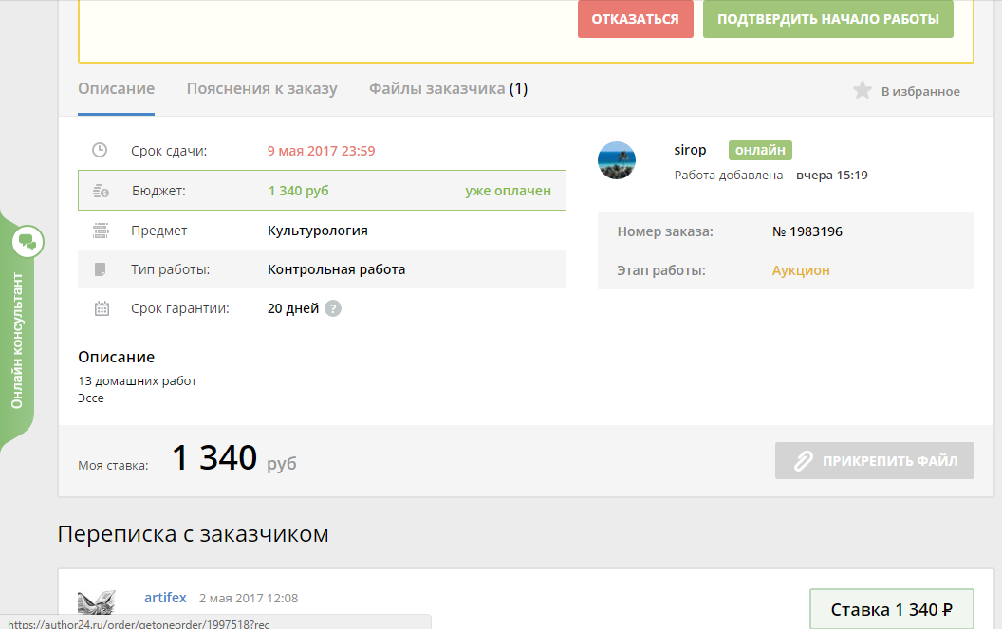Click the coins icon next to Бюджет
Viewport: 1002px width, 629px height.
[101, 191]
